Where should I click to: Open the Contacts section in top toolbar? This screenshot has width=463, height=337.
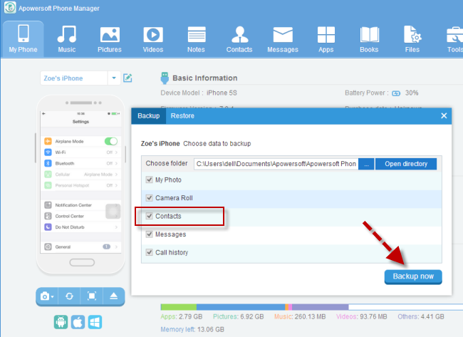coord(239,38)
